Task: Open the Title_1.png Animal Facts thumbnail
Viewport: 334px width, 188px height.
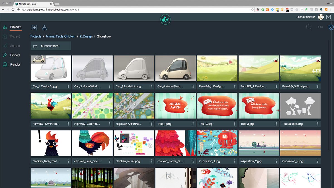Action: (175, 106)
